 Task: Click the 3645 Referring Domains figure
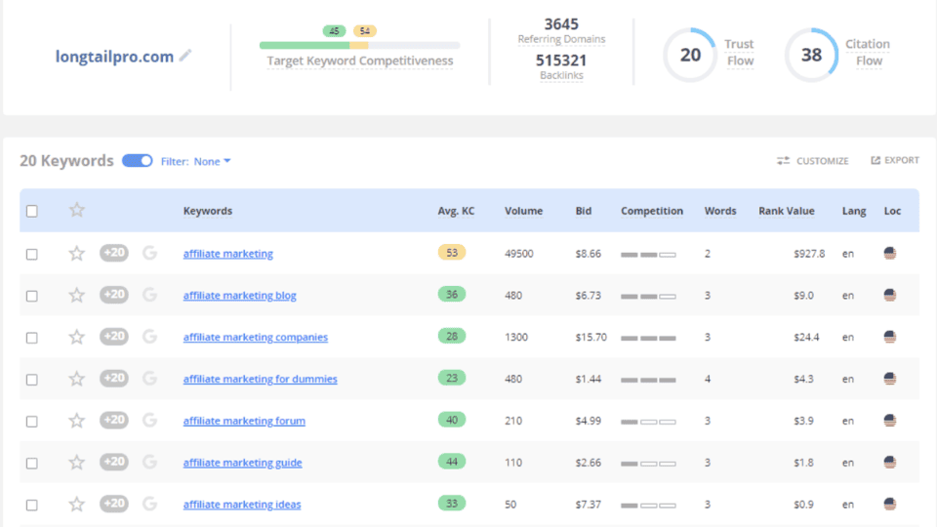coord(561,24)
